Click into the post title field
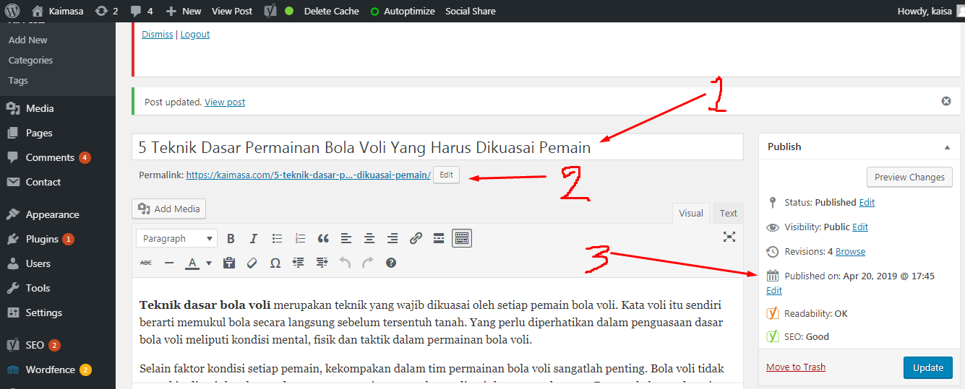 pyautogui.click(x=437, y=147)
